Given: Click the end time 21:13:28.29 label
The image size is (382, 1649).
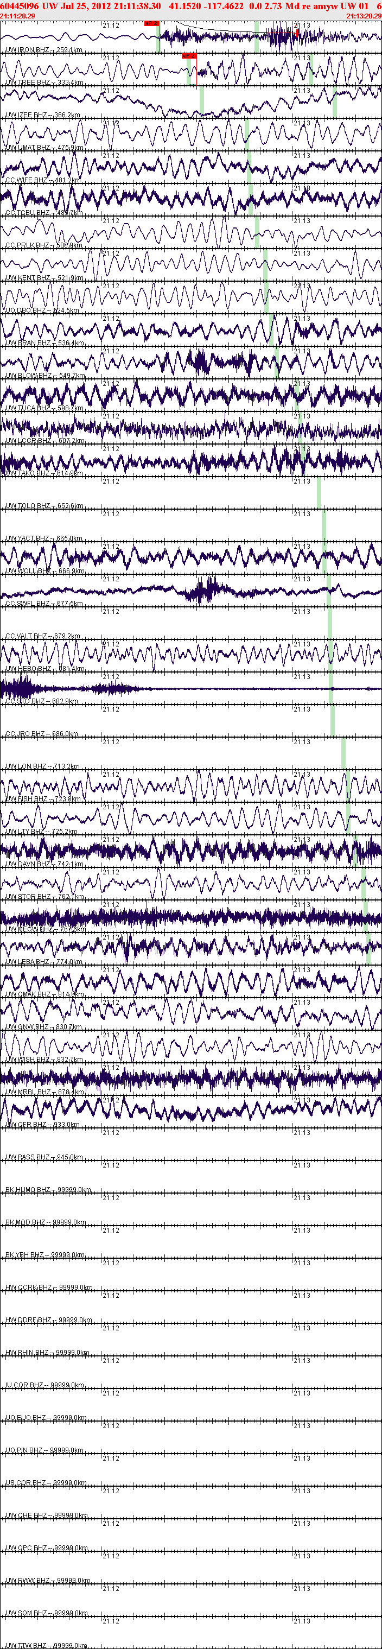Looking at the screenshot, I should tap(364, 16).
